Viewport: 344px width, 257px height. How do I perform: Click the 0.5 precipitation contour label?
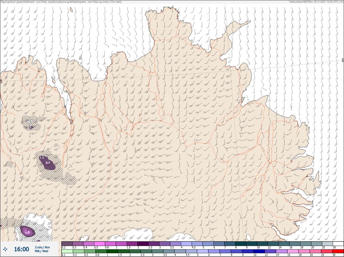[27, 232]
